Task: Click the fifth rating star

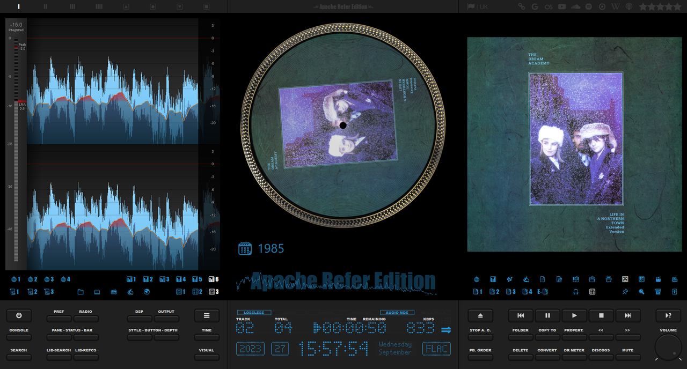Action: click(x=677, y=6)
